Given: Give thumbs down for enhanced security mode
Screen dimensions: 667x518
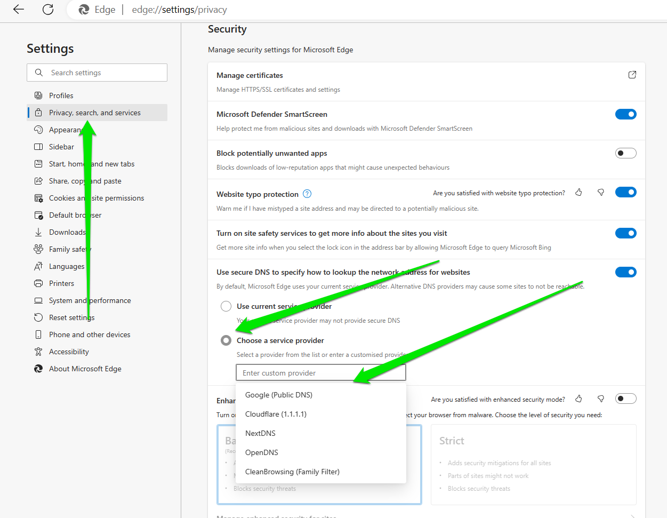Looking at the screenshot, I should pos(601,399).
